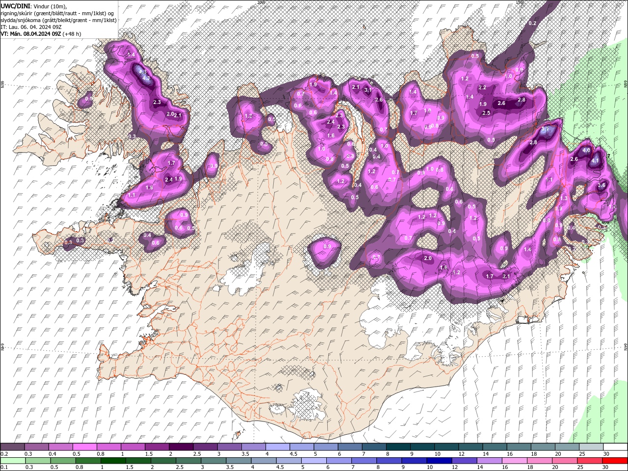Click the '20W' longitude label

pyautogui.click(x=261, y=2)
